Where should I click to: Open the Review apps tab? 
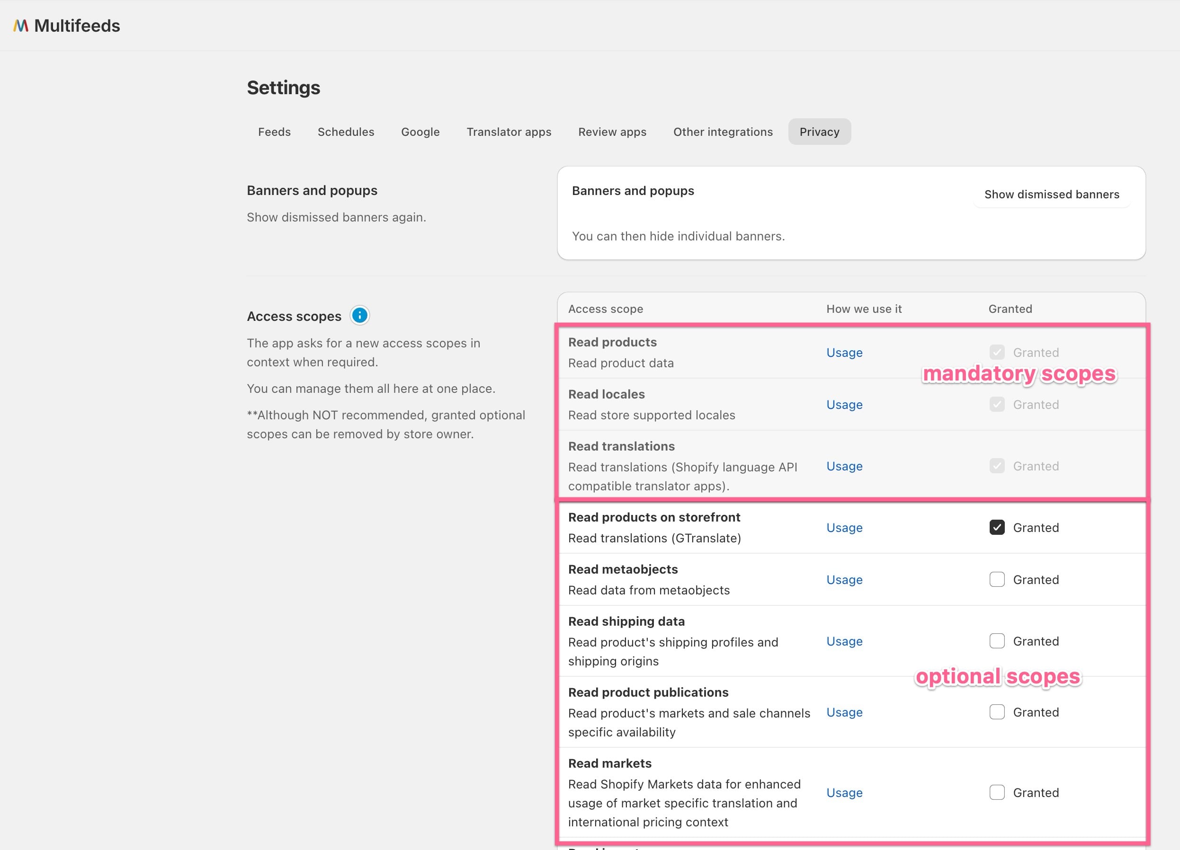(612, 132)
